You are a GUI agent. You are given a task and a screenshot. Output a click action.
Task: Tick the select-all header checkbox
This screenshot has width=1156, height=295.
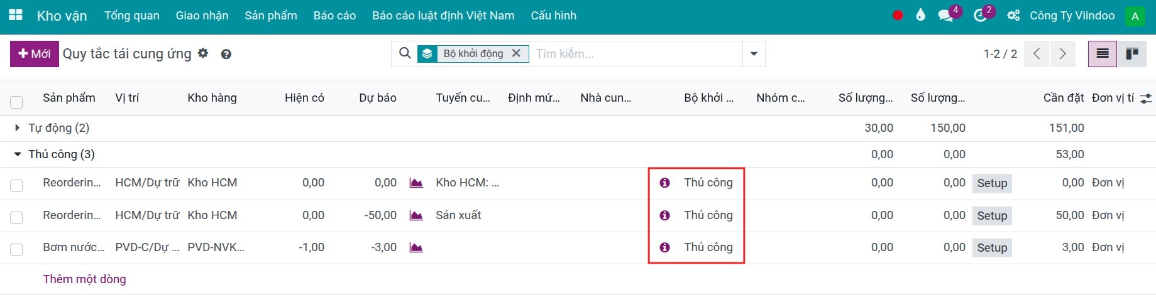coord(16,102)
